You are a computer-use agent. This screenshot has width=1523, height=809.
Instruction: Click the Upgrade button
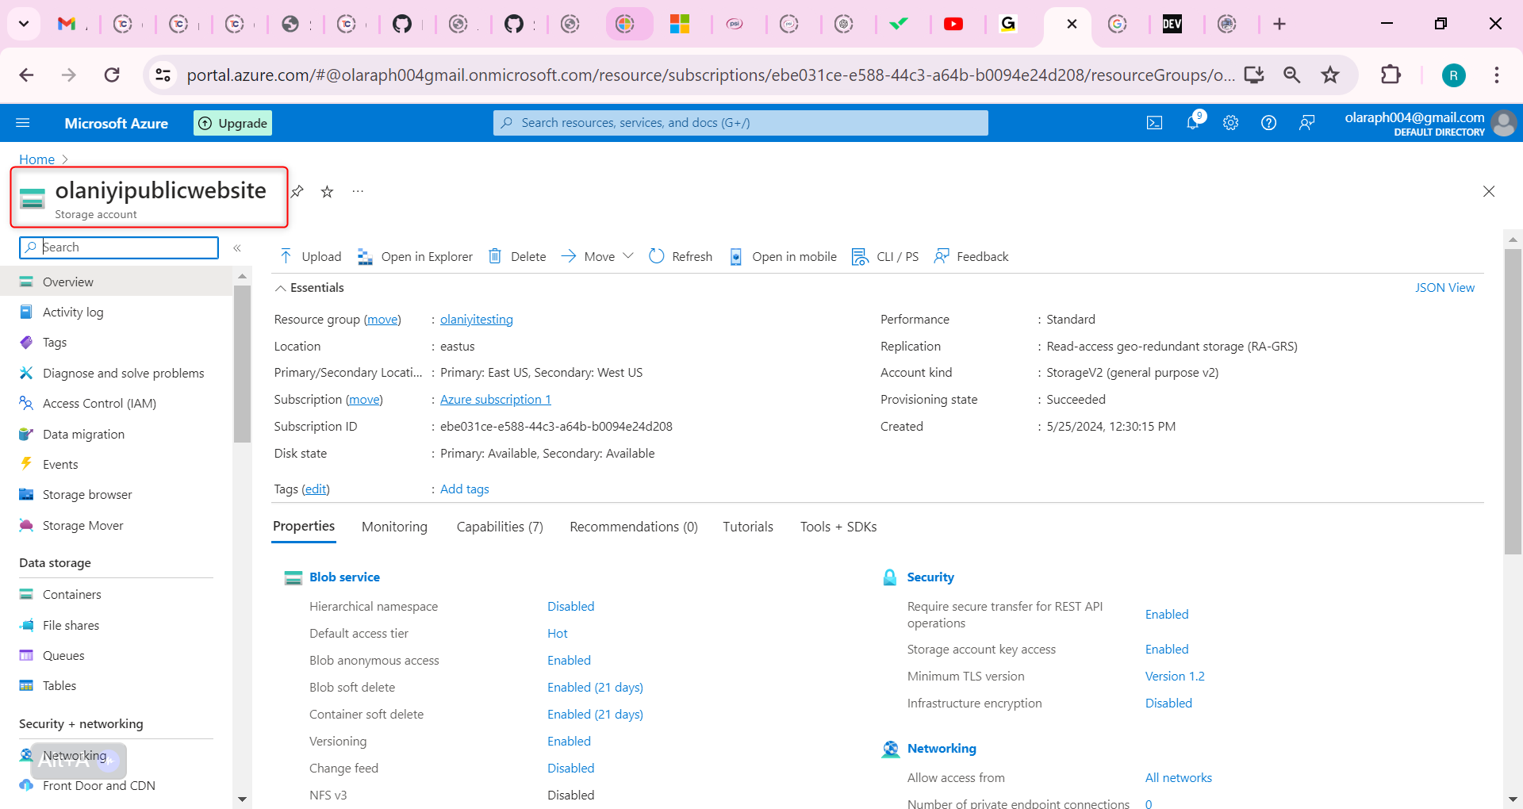pyautogui.click(x=232, y=122)
